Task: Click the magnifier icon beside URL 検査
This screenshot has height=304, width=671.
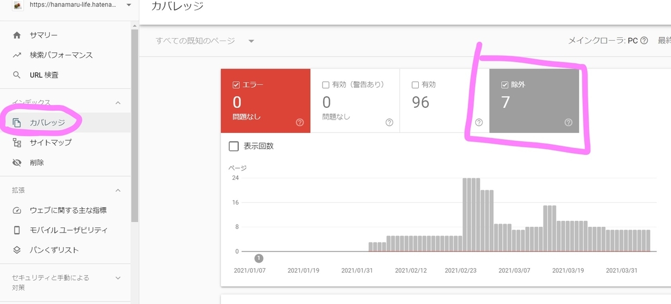Action: click(x=17, y=75)
